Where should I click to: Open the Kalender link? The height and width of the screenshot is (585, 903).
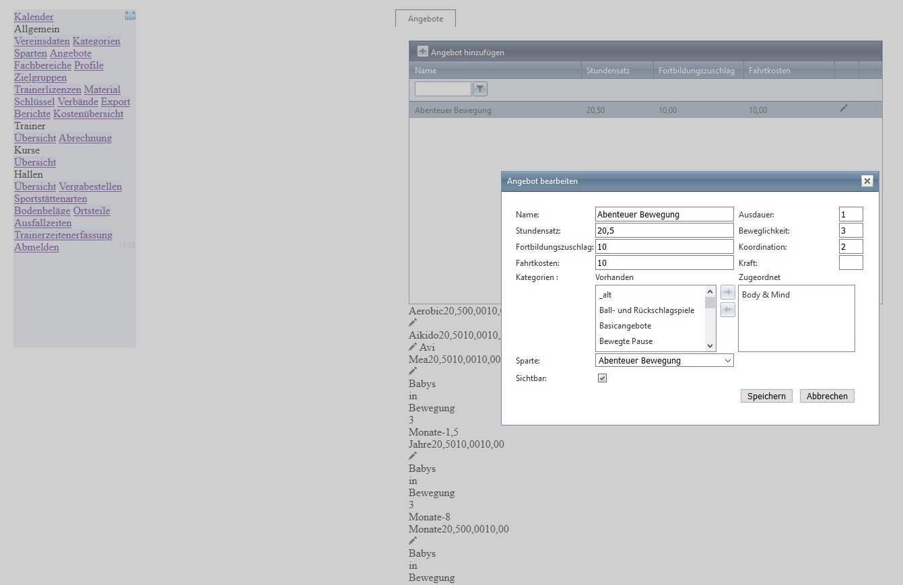[34, 17]
